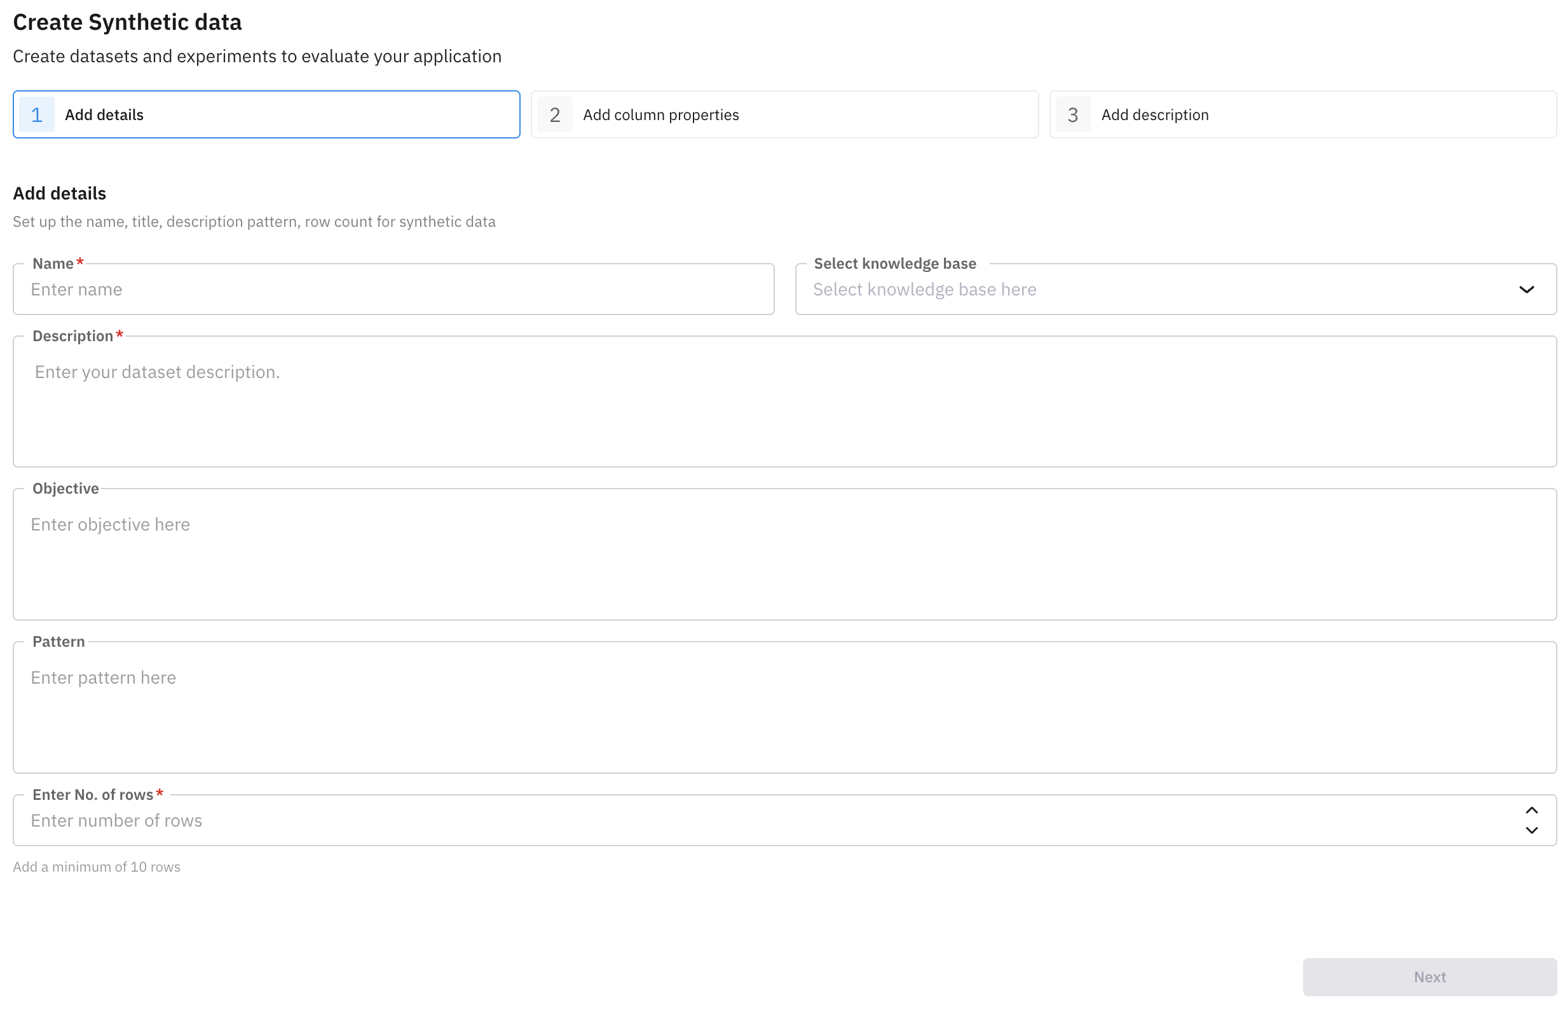Viewport: 1565px width, 1014px height.
Task: Focus the Name input field
Action: pos(393,290)
